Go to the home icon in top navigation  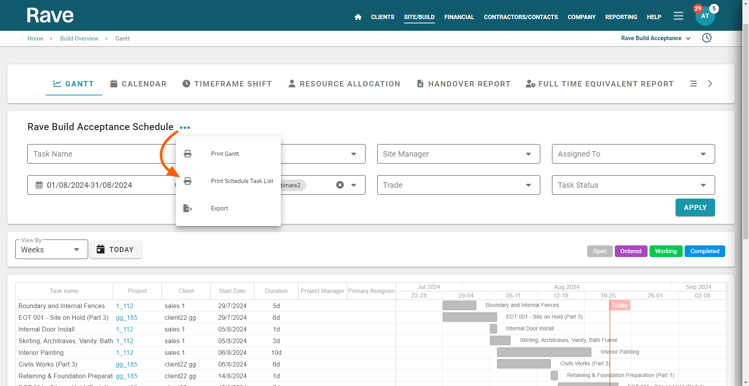(x=358, y=17)
